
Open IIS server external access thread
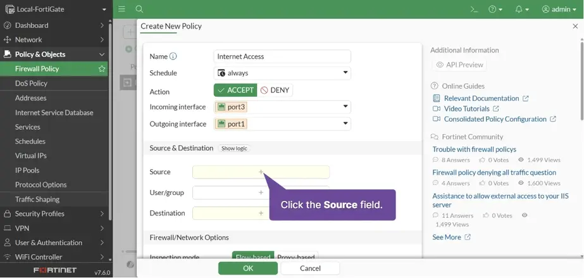500,201
